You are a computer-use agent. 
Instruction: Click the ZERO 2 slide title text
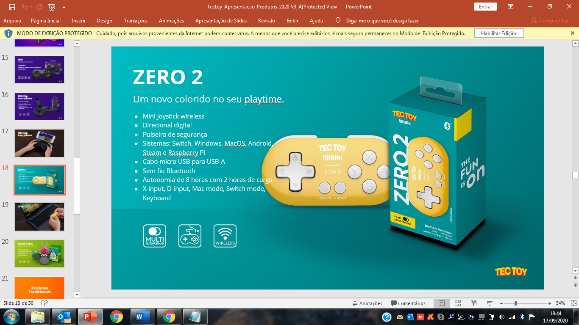point(168,77)
